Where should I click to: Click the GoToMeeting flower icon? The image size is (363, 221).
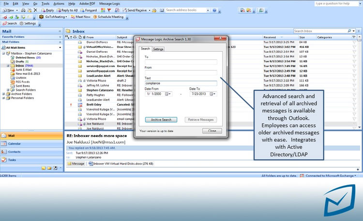click(x=41, y=16)
